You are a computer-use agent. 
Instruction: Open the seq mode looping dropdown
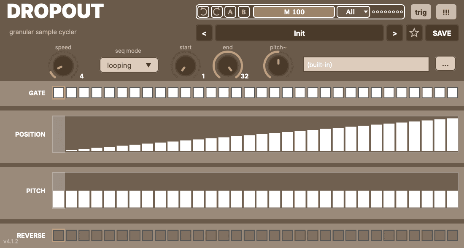pyautogui.click(x=129, y=65)
